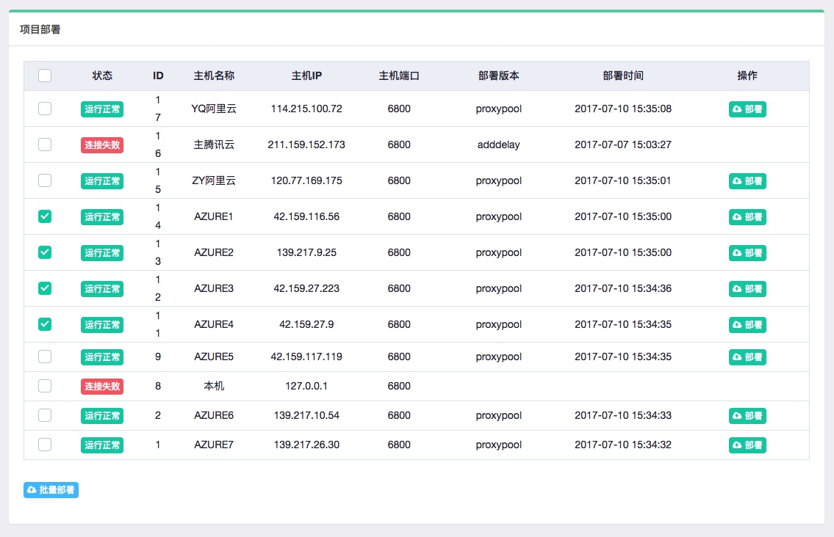Click host name AZURE6
834x537 pixels.
(x=214, y=414)
